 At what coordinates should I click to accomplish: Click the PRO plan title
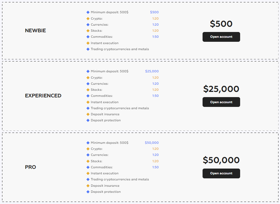coord(30,167)
